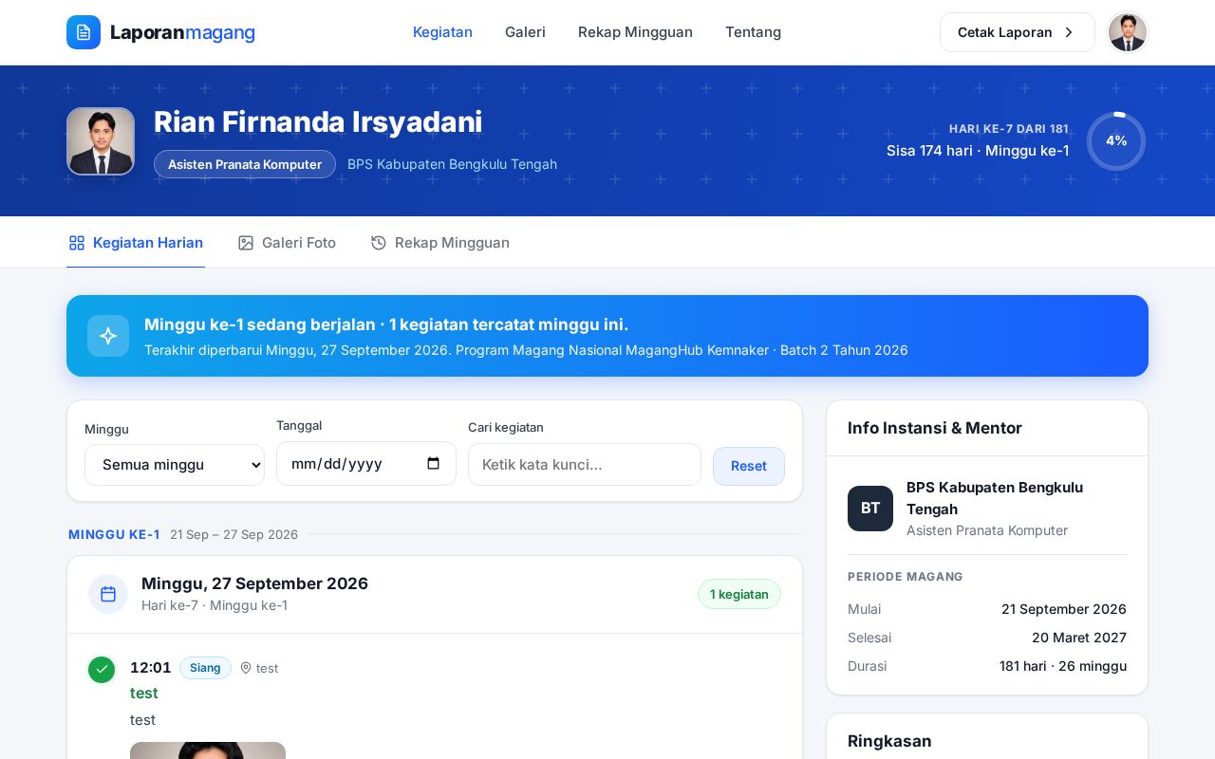The height and width of the screenshot is (759, 1215).
Task: Click the Laporanmagang brand text
Action: (x=182, y=32)
